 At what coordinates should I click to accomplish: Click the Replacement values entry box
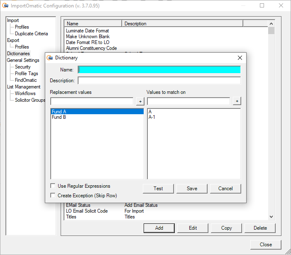point(92,101)
